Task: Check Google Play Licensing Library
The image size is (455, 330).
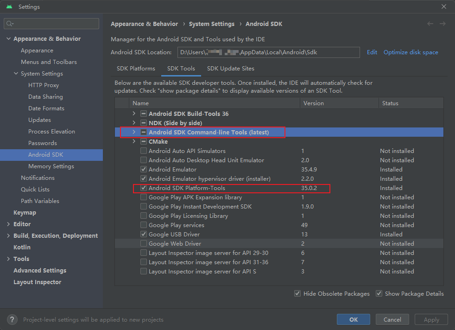Action: 143,216
